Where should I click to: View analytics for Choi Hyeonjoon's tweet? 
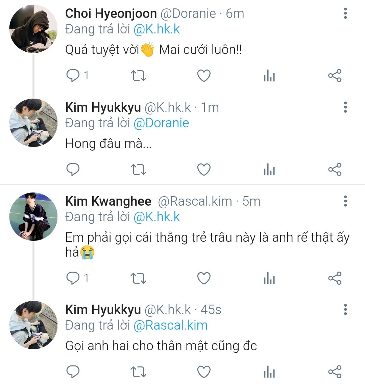click(x=269, y=76)
